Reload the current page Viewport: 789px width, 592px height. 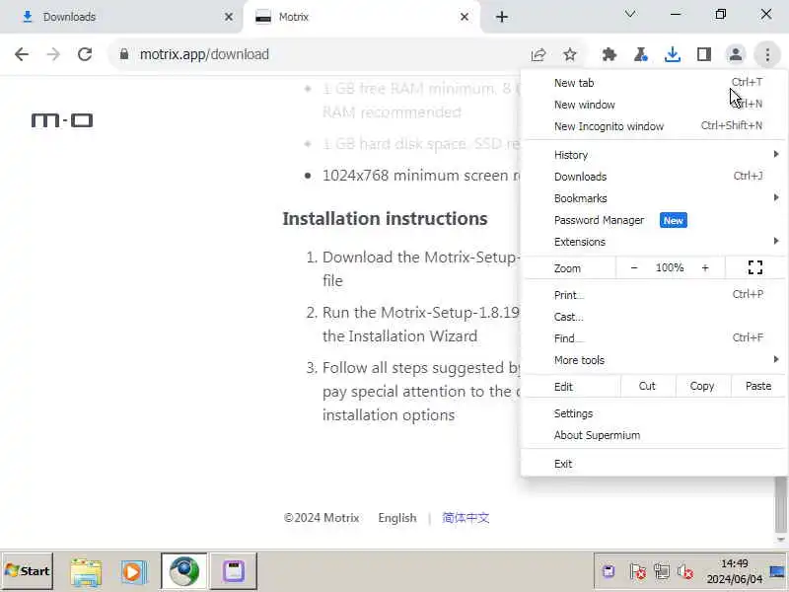[x=85, y=54]
